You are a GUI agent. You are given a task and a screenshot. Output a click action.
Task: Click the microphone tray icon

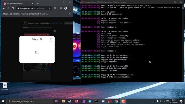click(158, 101)
